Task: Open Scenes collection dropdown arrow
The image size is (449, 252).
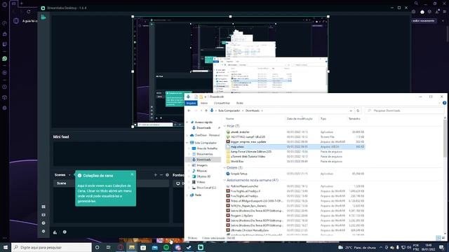Action: pos(69,175)
